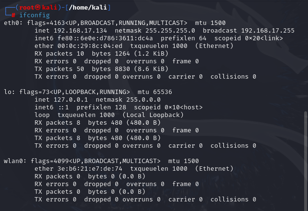Click the terminal vertical scrollbar
Screen dimensions: 308x211
click(306, 161)
